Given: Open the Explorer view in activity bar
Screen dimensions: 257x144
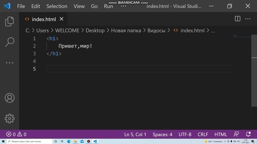Looking at the screenshot, I should tap(9, 21).
